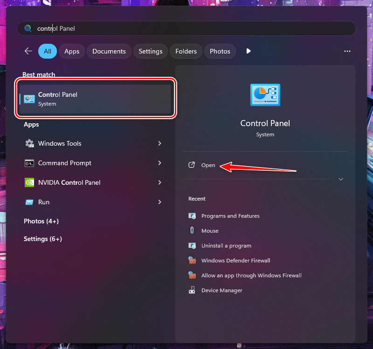Screen dimensions: 373x349
Task: Click the search box containing 'control Panel'
Action: tap(186, 28)
